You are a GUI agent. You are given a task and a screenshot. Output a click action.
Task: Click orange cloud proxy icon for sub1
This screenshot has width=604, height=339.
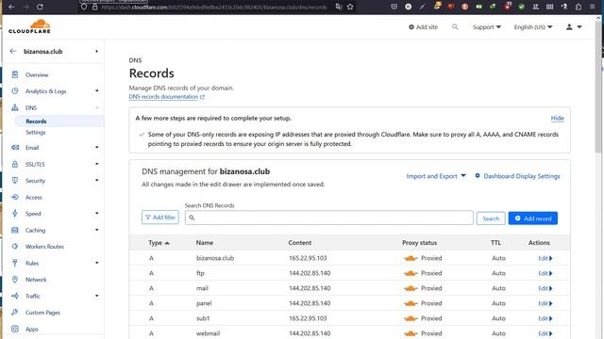point(411,318)
